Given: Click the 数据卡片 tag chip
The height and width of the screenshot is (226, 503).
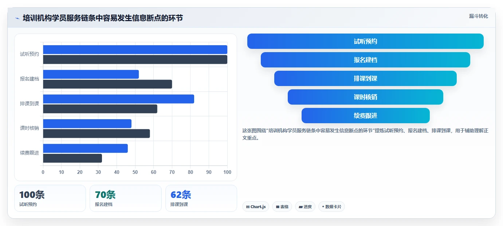Looking at the screenshot, I should click(x=331, y=207).
